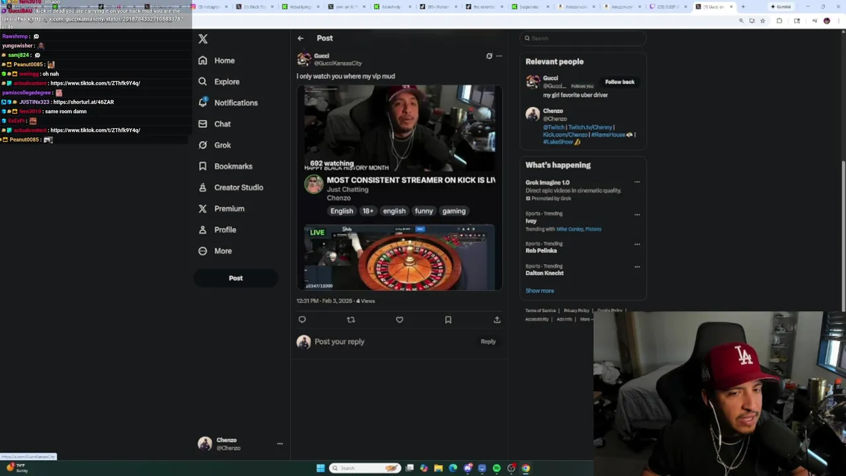Viewport: 846px width, 476px height.
Task: Open the Mike Conley trending link
Action: pos(570,229)
